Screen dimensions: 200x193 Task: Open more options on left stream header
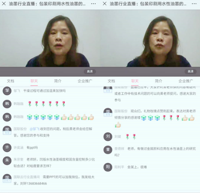(93, 4)
